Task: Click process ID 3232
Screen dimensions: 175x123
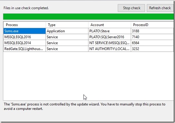Action: 152,49
